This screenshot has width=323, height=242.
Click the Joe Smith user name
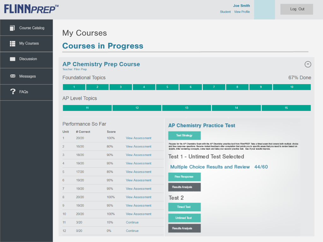(x=241, y=6)
